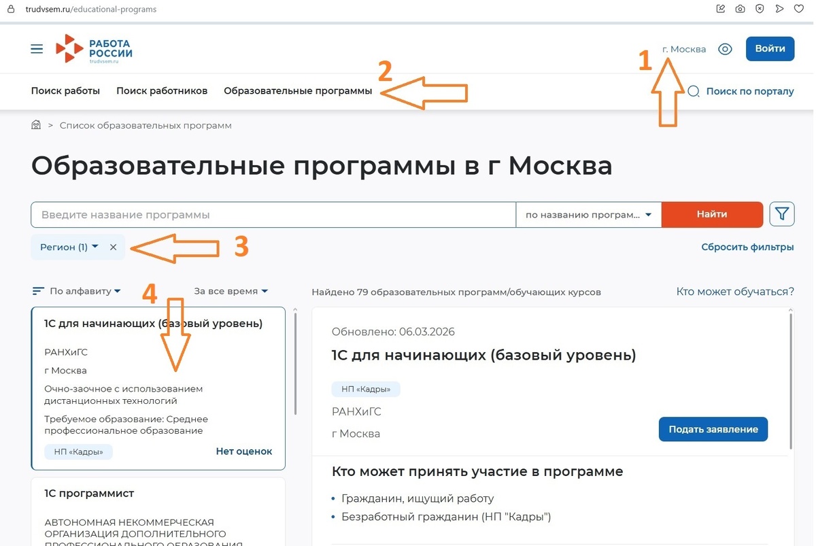Open the Поиск работников section

pyautogui.click(x=162, y=91)
